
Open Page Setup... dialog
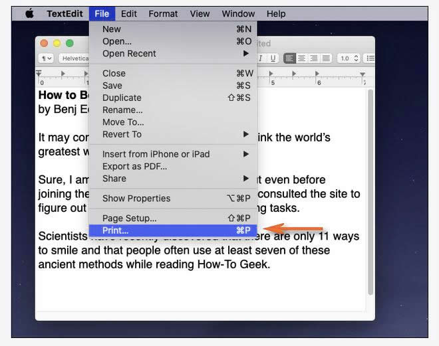pos(173,218)
